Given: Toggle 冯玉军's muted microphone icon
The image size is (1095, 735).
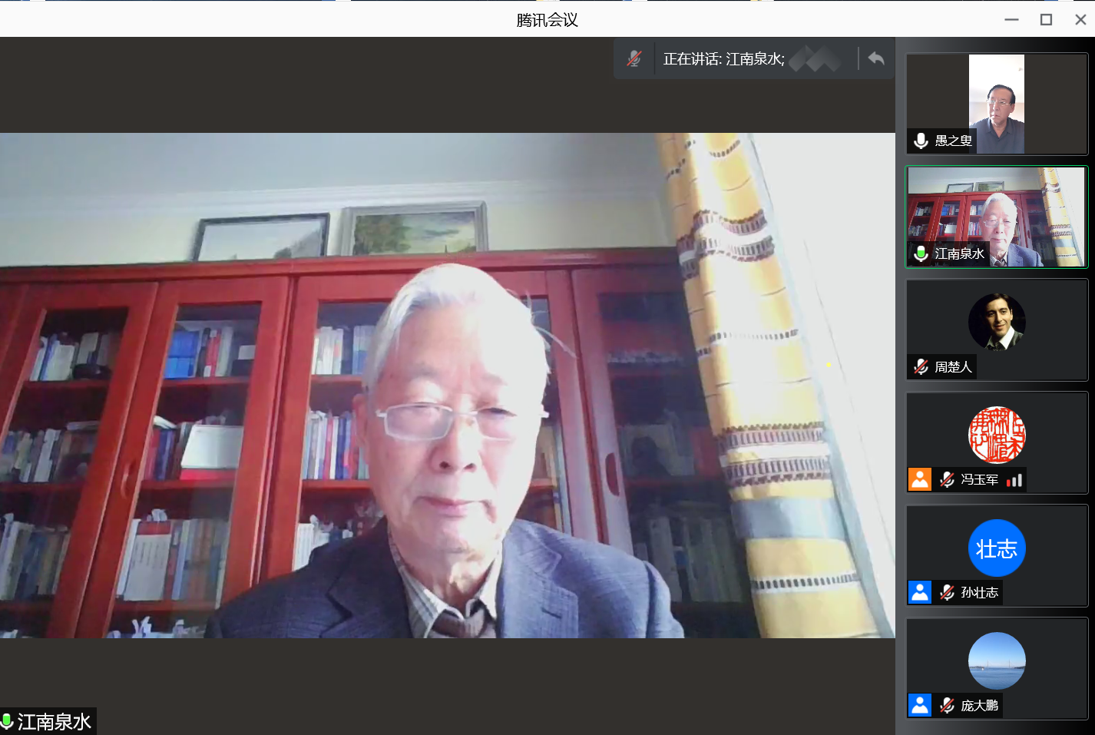Looking at the screenshot, I should pos(948,480).
